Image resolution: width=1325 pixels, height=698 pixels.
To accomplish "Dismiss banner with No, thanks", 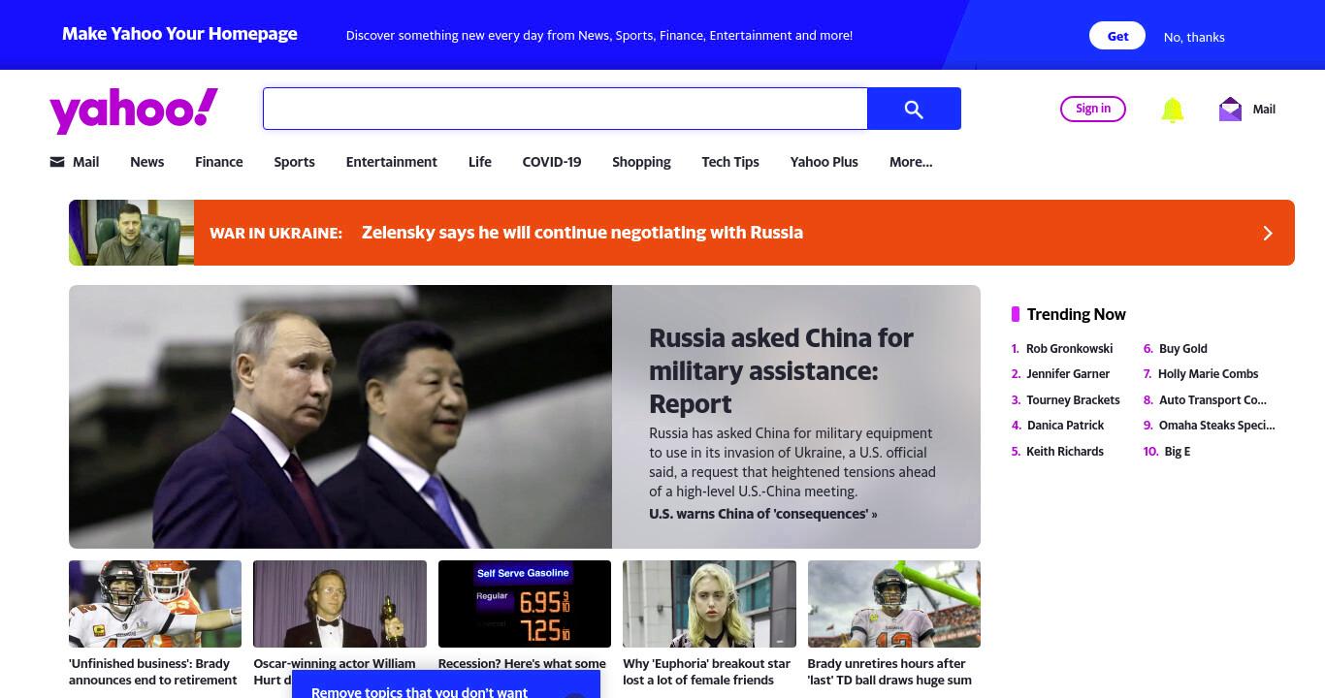I will pyautogui.click(x=1194, y=37).
